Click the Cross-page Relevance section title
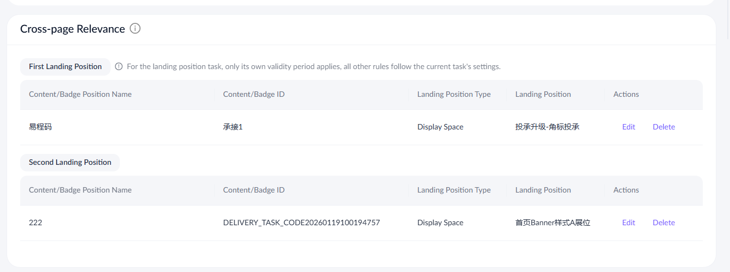This screenshot has height=272, width=730. [x=72, y=29]
